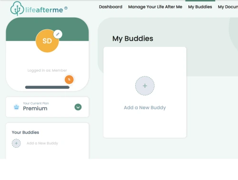Click 'Logged in as: Member' text
Viewport: 238px width, 180px height.
(47, 70)
